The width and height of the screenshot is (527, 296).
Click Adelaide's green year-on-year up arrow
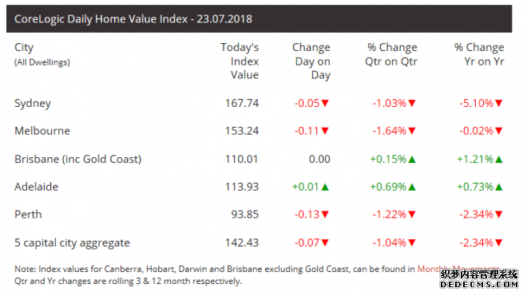click(499, 187)
